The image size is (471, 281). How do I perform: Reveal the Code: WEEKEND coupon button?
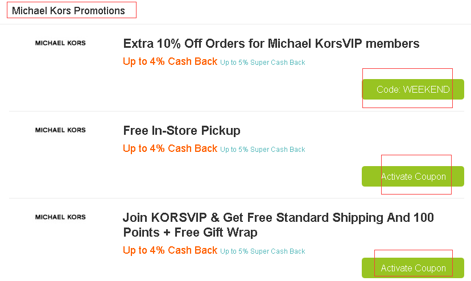[413, 89]
